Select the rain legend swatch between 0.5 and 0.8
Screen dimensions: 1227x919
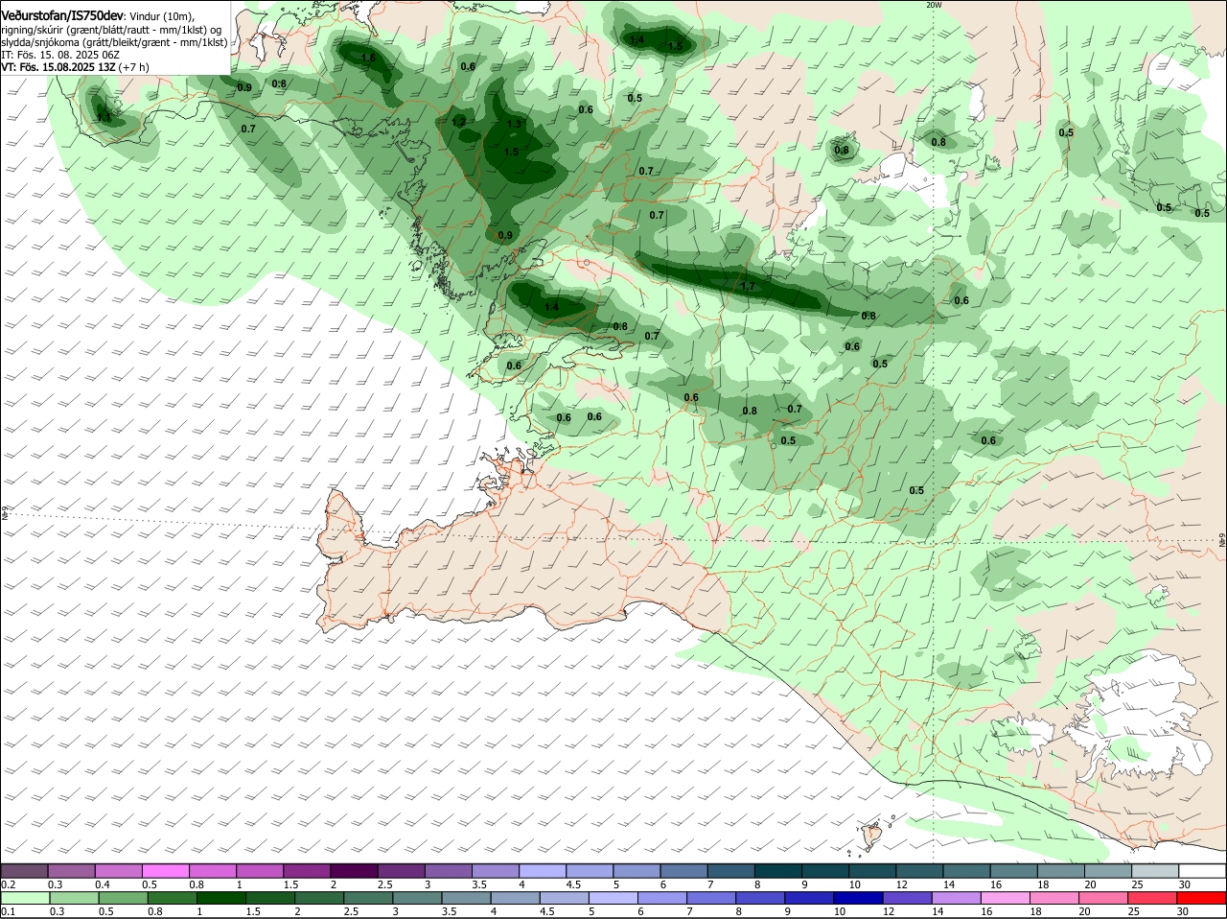[123, 898]
